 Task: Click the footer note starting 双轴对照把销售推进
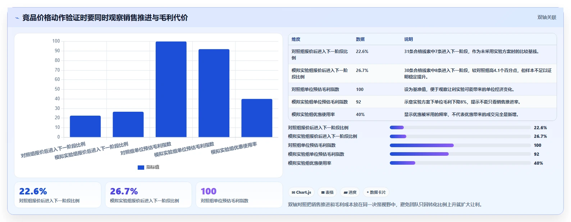385,205
